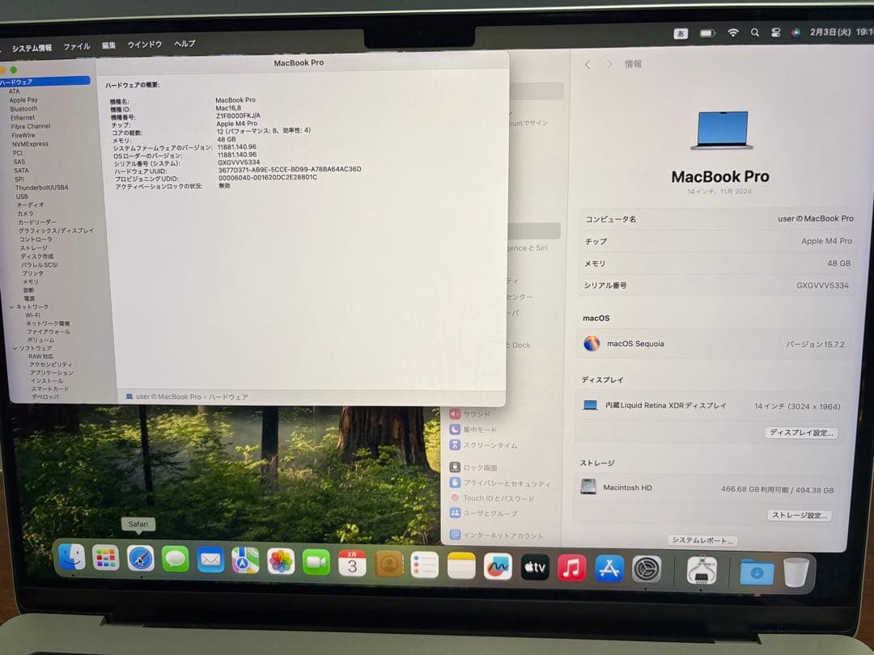Open Calendar showing date 3
Viewport: 874px width, 655px height.
352,564
